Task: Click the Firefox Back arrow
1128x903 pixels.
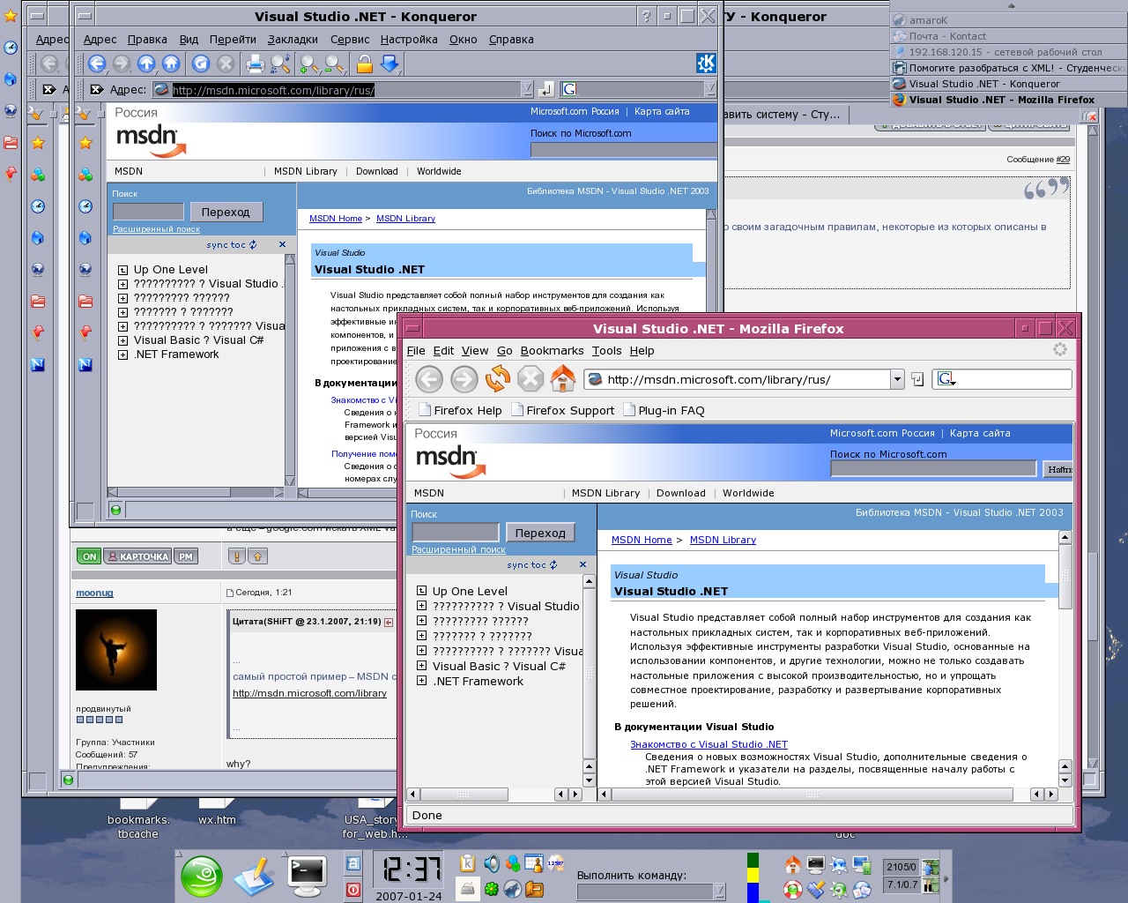Action: tap(429, 379)
